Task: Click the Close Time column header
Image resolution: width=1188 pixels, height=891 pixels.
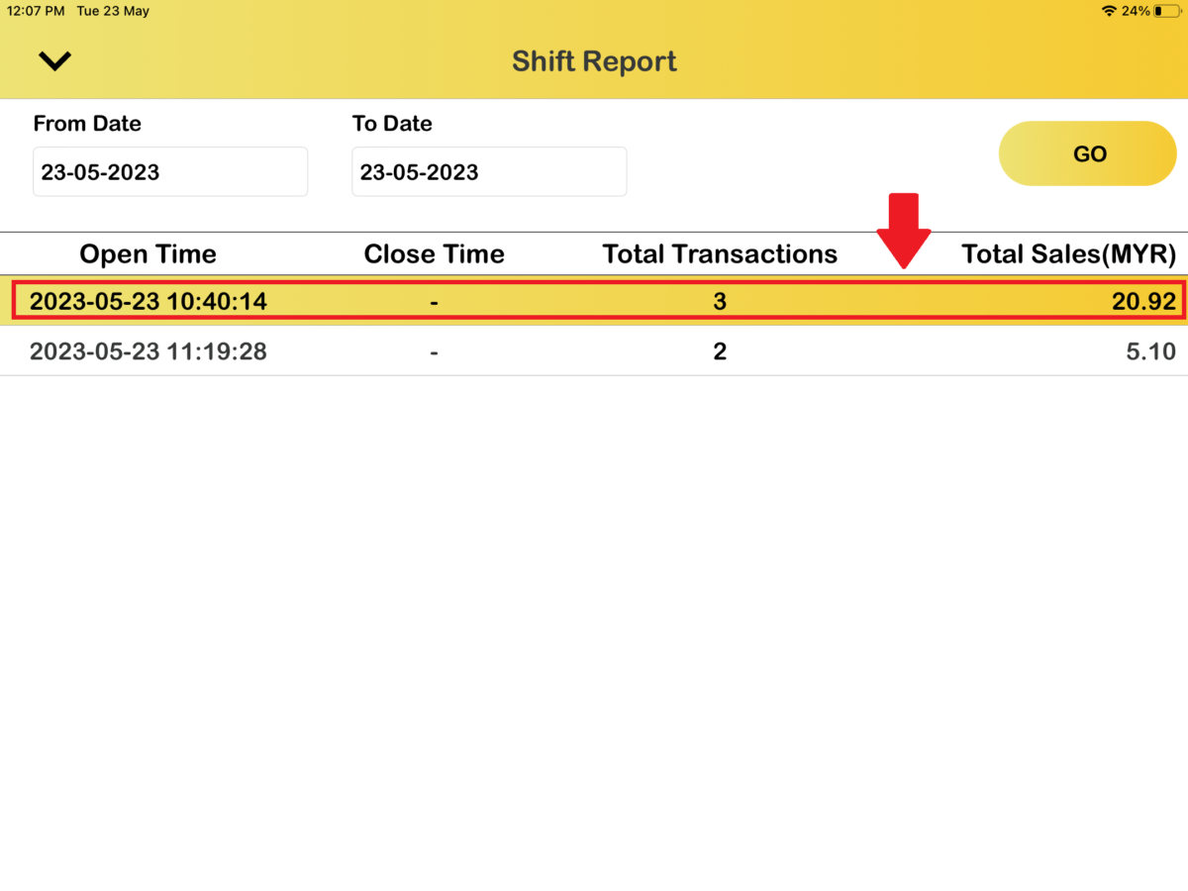Action: pos(434,253)
